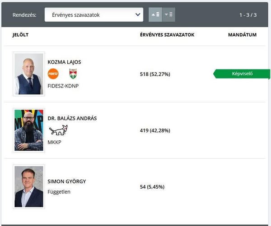Click the Simon György candidate name
The image size is (271, 226).
coord(66,181)
